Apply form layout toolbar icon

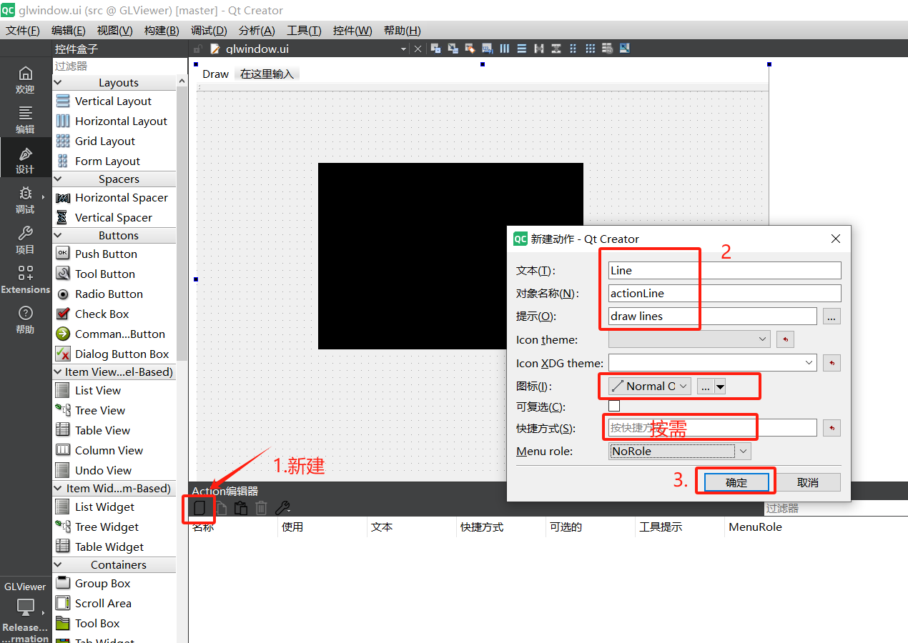coord(573,49)
